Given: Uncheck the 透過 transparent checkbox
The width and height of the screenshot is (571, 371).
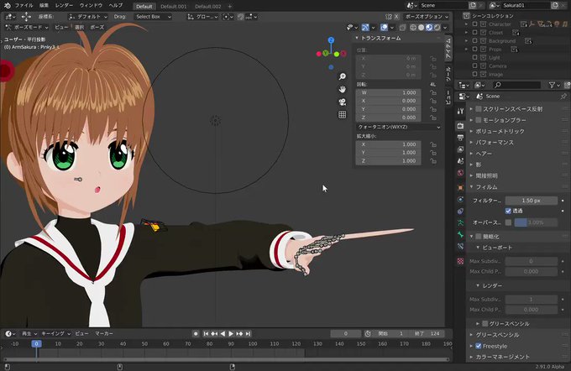Looking at the screenshot, I should (508, 211).
